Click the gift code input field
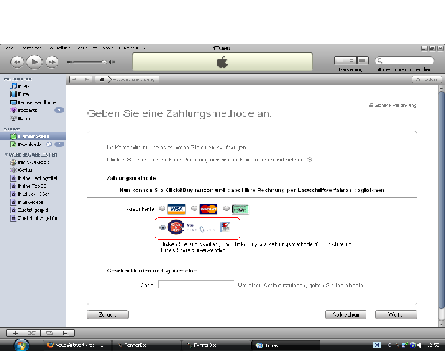The image size is (445, 351). click(x=196, y=285)
